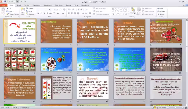Screen dimensions: 188x109
Task: Click 'English (U.S.)' language in status bar
Action: [x=24, y=108]
